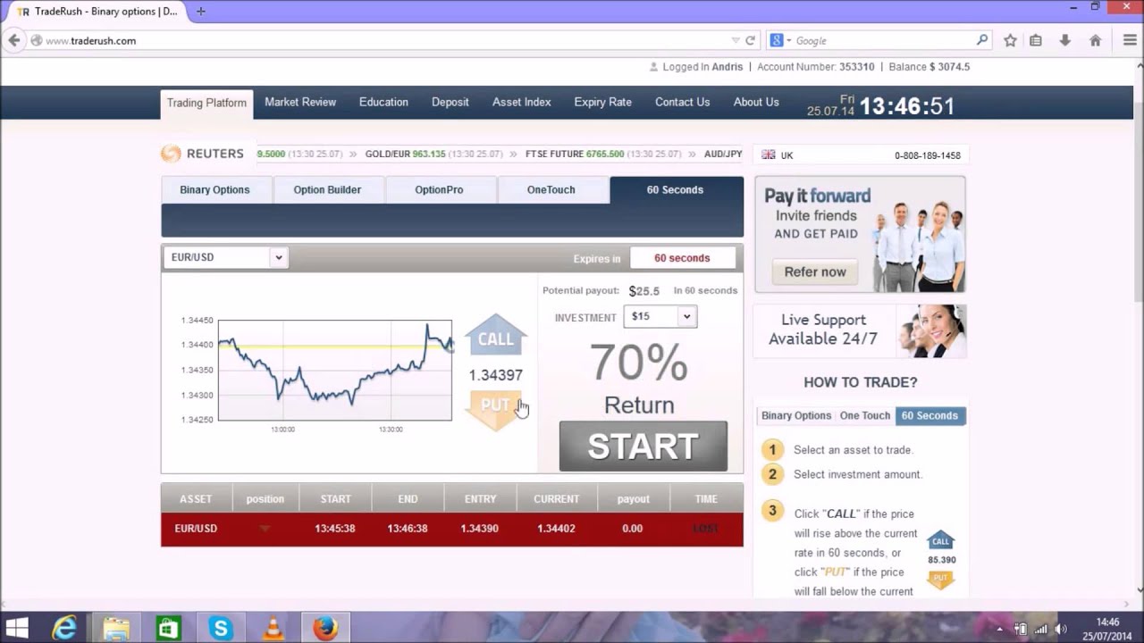The height and width of the screenshot is (643, 1144).
Task: Click the Google search field
Action: tap(880, 40)
